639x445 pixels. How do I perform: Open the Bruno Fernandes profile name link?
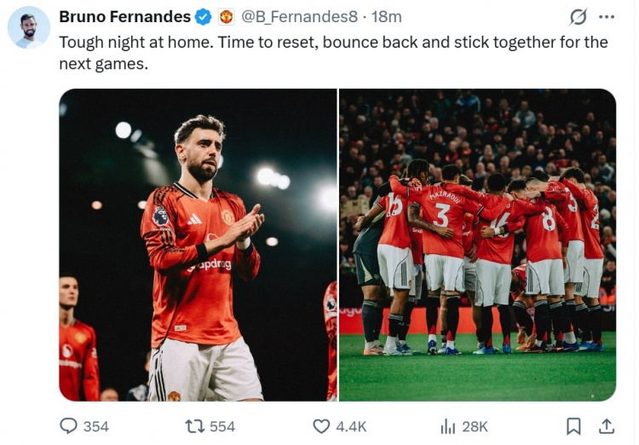click(124, 17)
